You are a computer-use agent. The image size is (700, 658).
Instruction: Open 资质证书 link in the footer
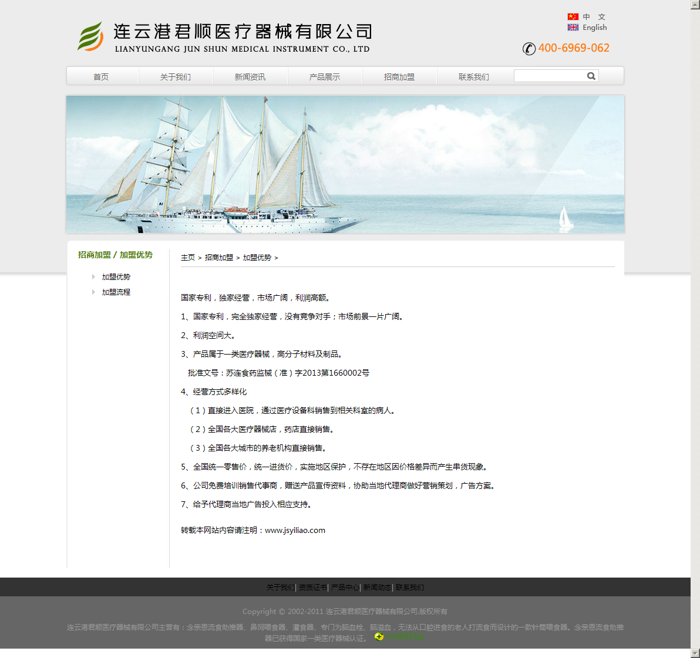pyautogui.click(x=312, y=588)
